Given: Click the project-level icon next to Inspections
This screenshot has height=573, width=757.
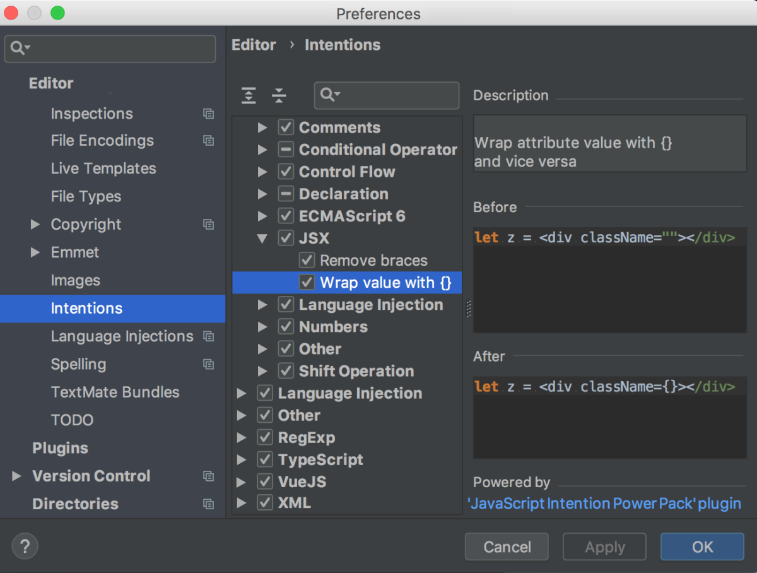Looking at the screenshot, I should 208,114.
